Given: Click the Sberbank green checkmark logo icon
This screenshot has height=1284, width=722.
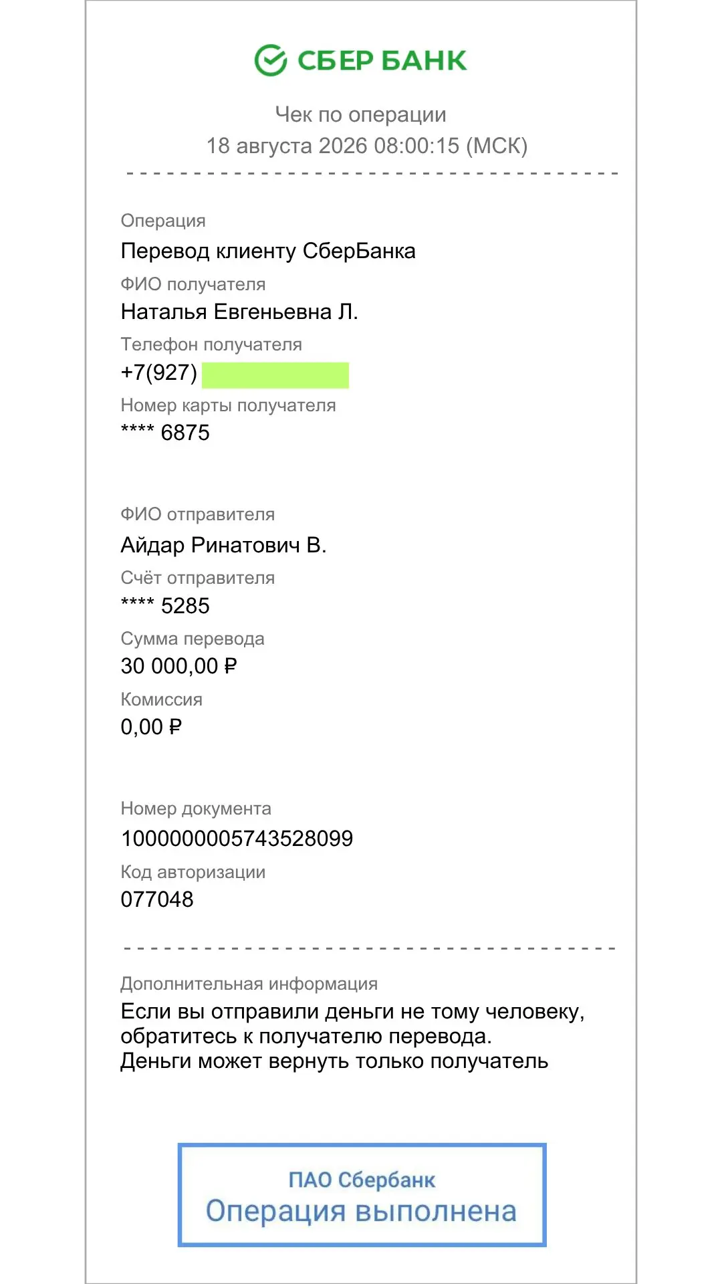Looking at the screenshot, I should point(271,60).
